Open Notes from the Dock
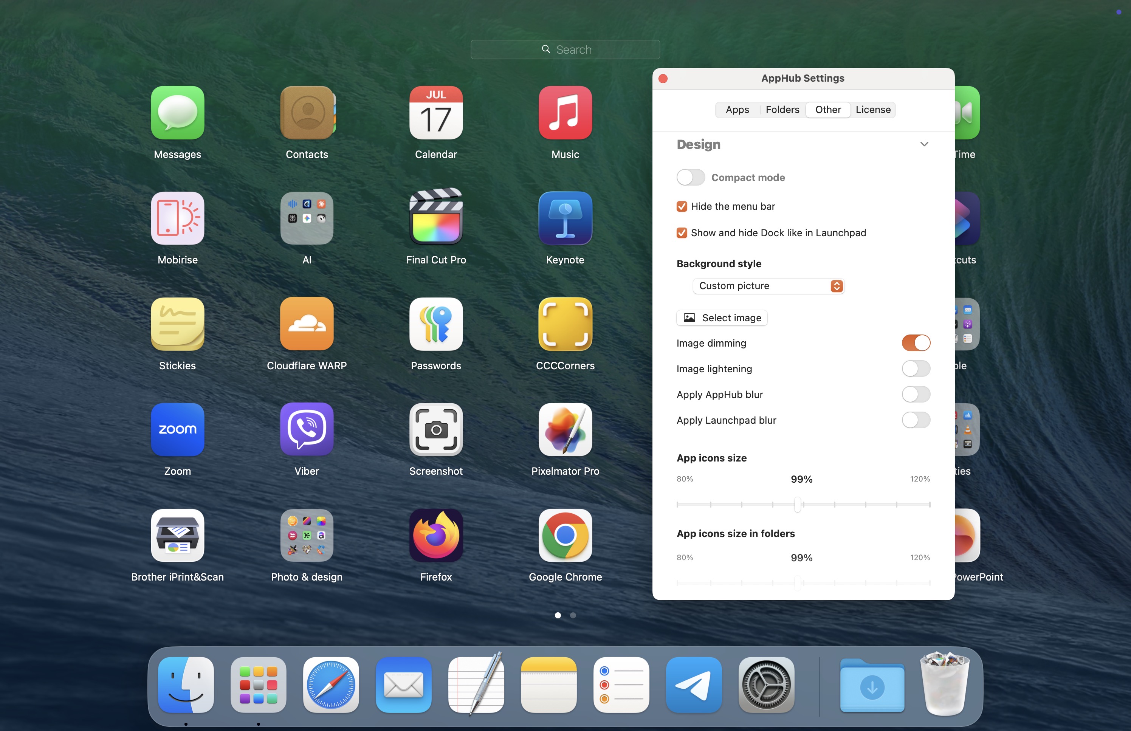This screenshot has width=1131, height=731. [548, 685]
